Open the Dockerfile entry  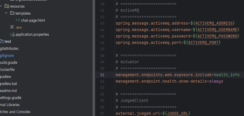click(x=7, y=69)
